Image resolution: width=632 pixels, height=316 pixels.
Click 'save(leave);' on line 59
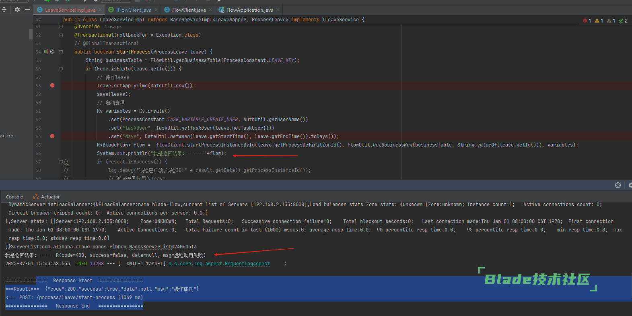(114, 94)
